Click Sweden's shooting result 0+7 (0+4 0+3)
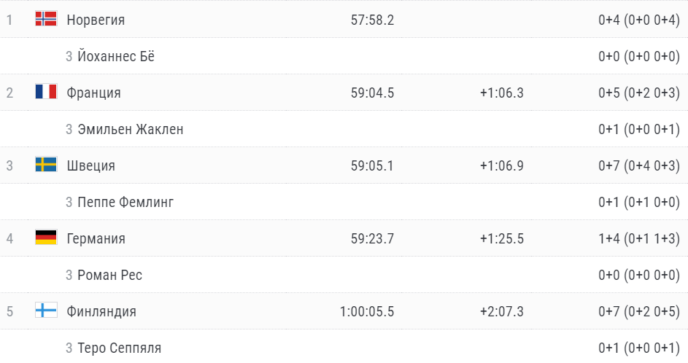688x363 pixels. click(x=639, y=165)
